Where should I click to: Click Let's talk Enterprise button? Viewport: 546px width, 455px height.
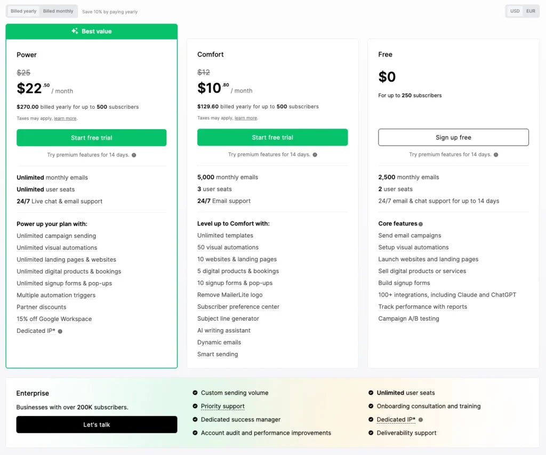[x=97, y=425]
